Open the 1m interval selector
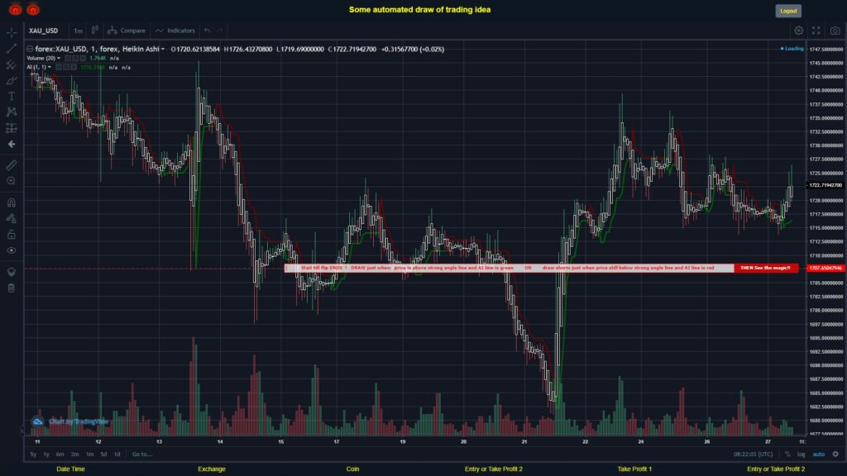Screen dimensions: 847x476 [79, 31]
